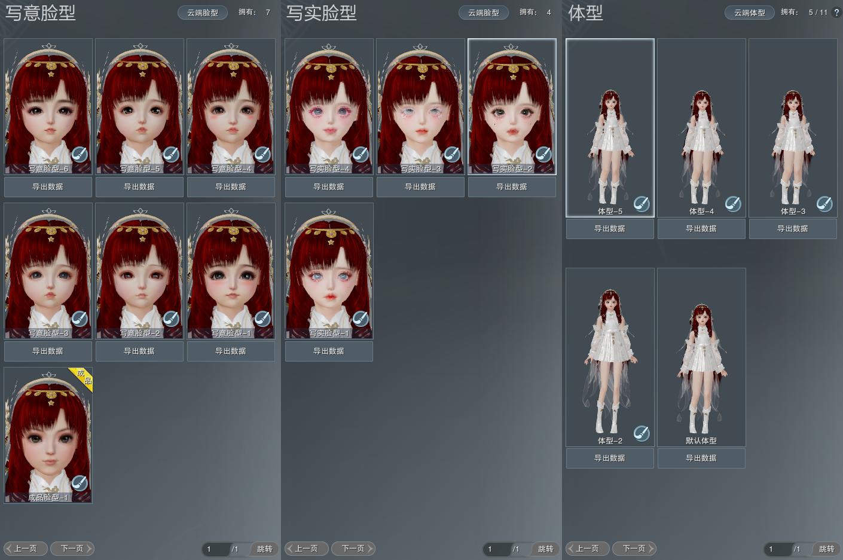Select the 写实脸型-4 face thumbnail
Image resolution: width=843 pixels, height=560 pixels.
coord(329,106)
